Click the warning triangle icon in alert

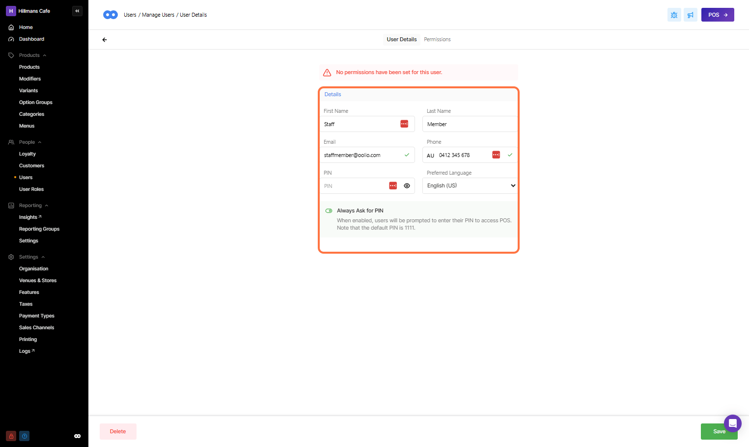coord(327,73)
